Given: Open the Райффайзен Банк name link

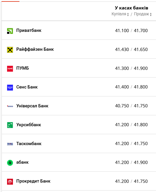Looking at the screenshot, I should (35, 49).
